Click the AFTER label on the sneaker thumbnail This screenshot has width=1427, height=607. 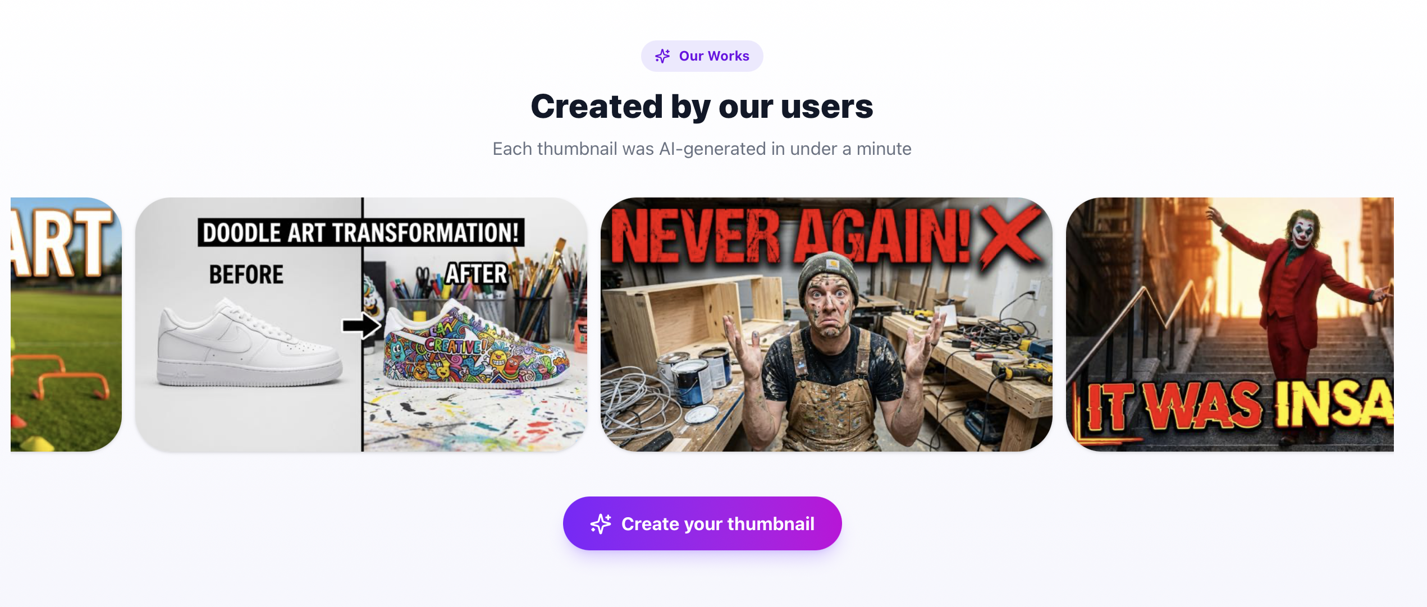click(x=476, y=274)
